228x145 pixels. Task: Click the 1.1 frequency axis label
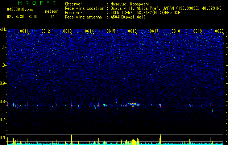point(3,47)
